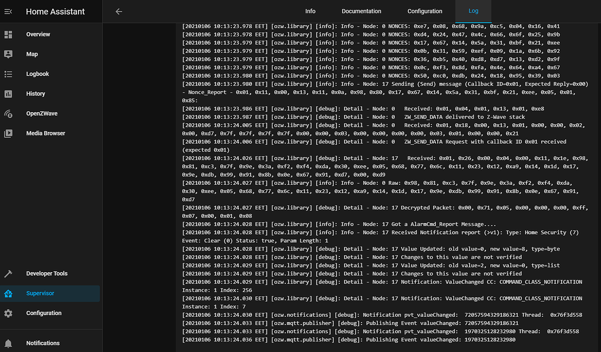This screenshot has width=601, height=352.
Task: Click the OpenZWave icon
Action: (x=8, y=114)
